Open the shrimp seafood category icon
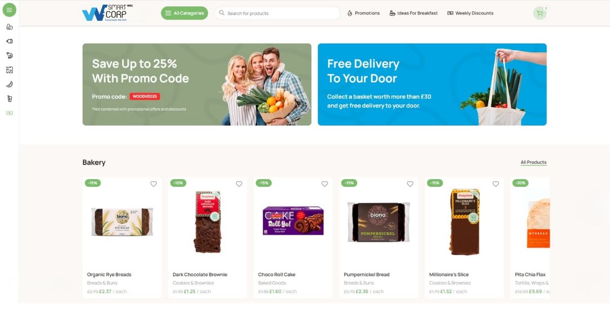 9,55
